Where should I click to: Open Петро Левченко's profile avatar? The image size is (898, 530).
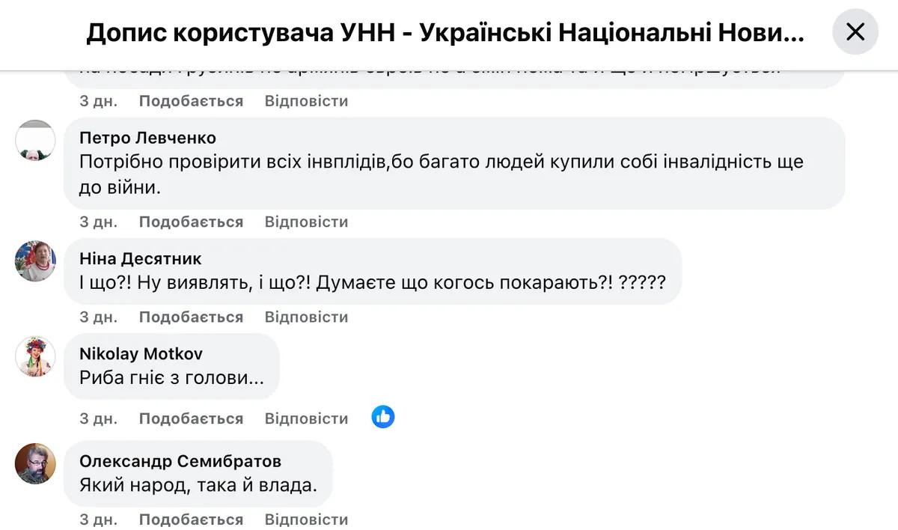tap(35, 140)
